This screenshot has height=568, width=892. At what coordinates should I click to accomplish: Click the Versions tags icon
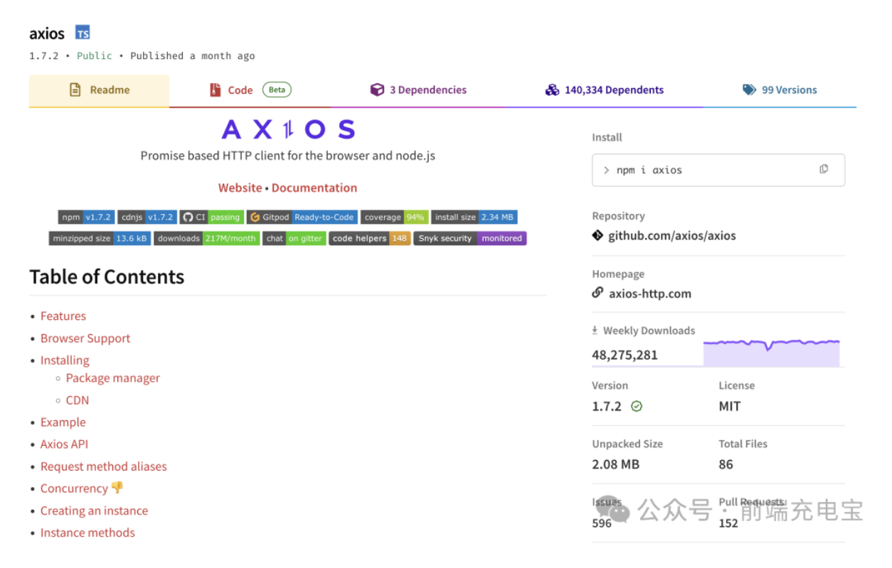pyautogui.click(x=749, y=90)
